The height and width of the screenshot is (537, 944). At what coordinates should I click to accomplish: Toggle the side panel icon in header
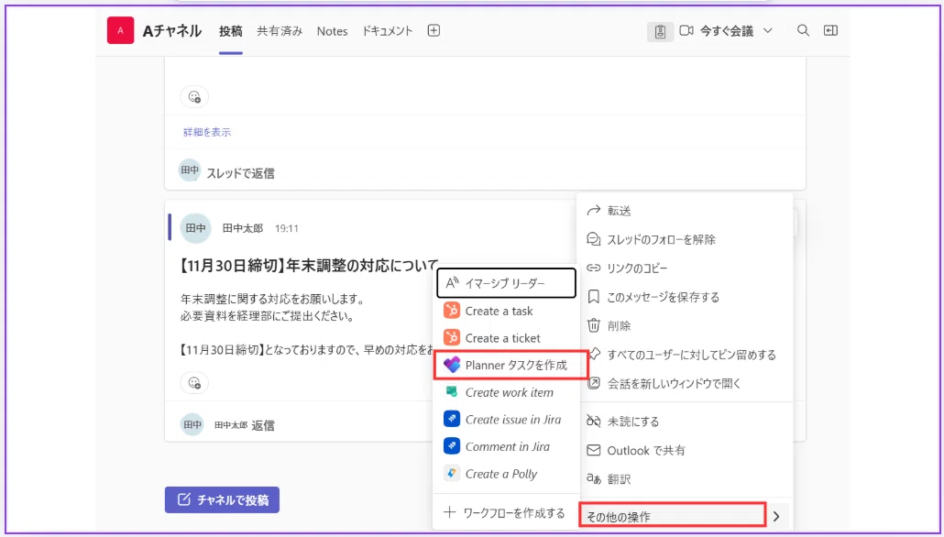tap(831, 31)
